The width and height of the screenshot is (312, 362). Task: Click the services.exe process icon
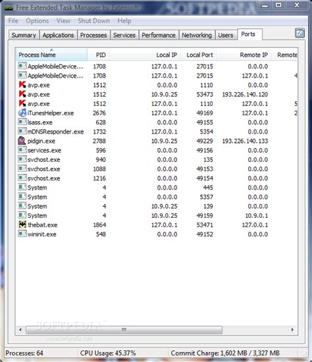click(22, 150)
